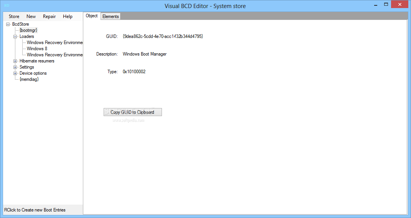Click the BCD application icon in title bar
Image resolution: width=411 pixels, height=218 pixels.
(x=7, y=5)
